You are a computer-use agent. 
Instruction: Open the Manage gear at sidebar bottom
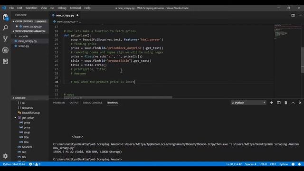[5, 156]
